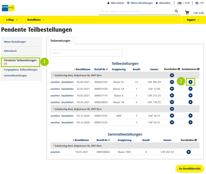
Task: Move order 000020854 using the down arrow icon
Action: tap(172, 102)
